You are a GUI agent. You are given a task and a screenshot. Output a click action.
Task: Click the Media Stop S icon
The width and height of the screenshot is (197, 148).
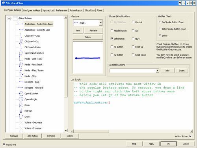[21, 76]
